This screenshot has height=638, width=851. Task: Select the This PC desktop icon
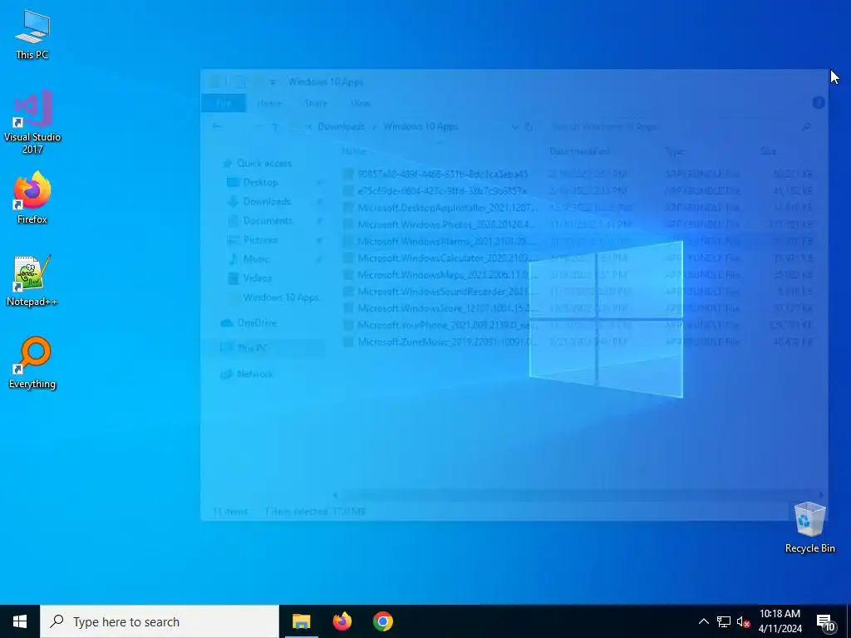click(x=32, y=35)
